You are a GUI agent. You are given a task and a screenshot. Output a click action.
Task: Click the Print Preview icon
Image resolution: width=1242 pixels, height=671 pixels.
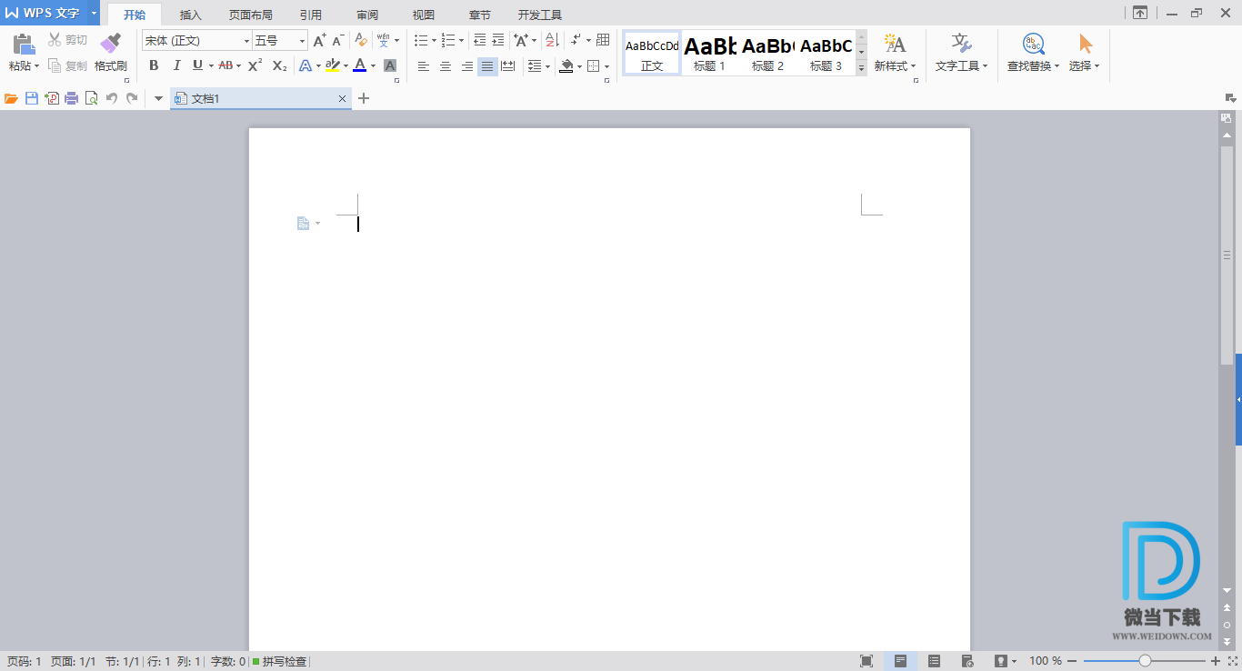(91, 98)
